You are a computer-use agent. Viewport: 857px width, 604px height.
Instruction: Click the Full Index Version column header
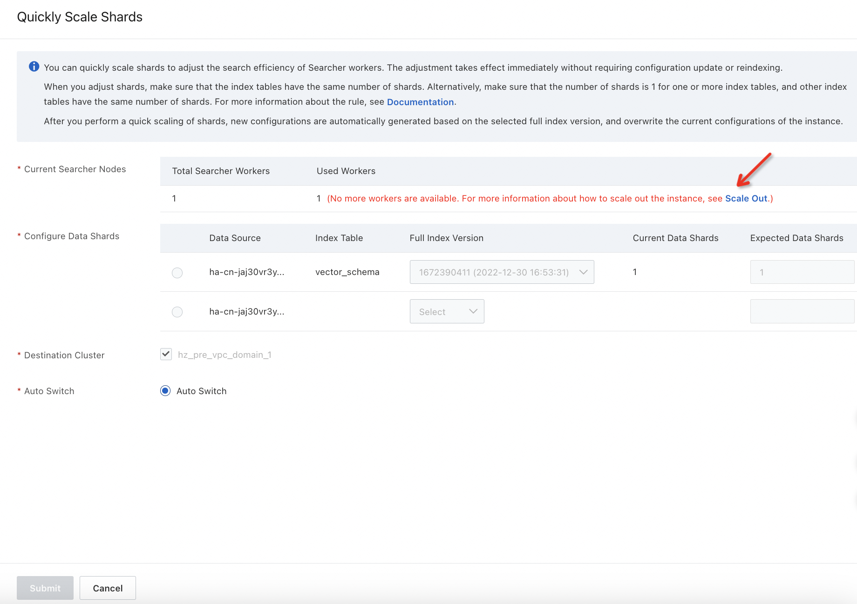[x=446, y=238]
